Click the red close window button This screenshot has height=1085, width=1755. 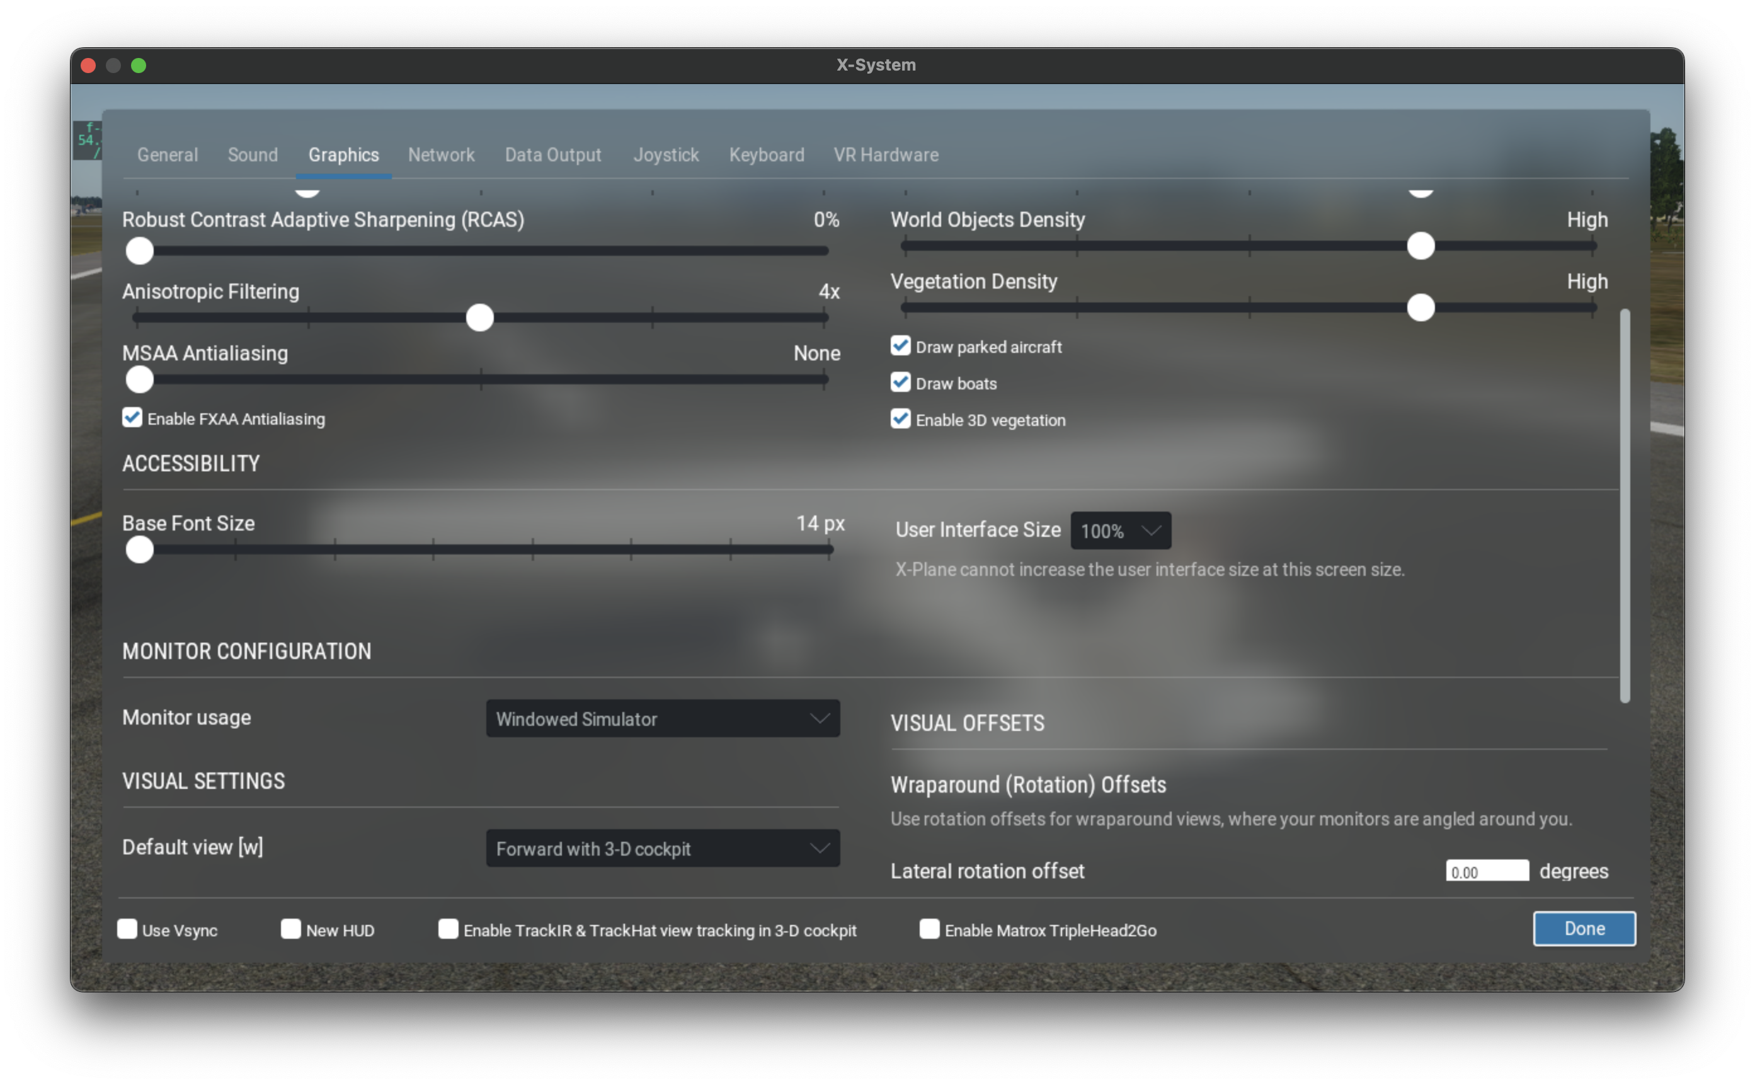pyautogui.click(x=88, y=66)
